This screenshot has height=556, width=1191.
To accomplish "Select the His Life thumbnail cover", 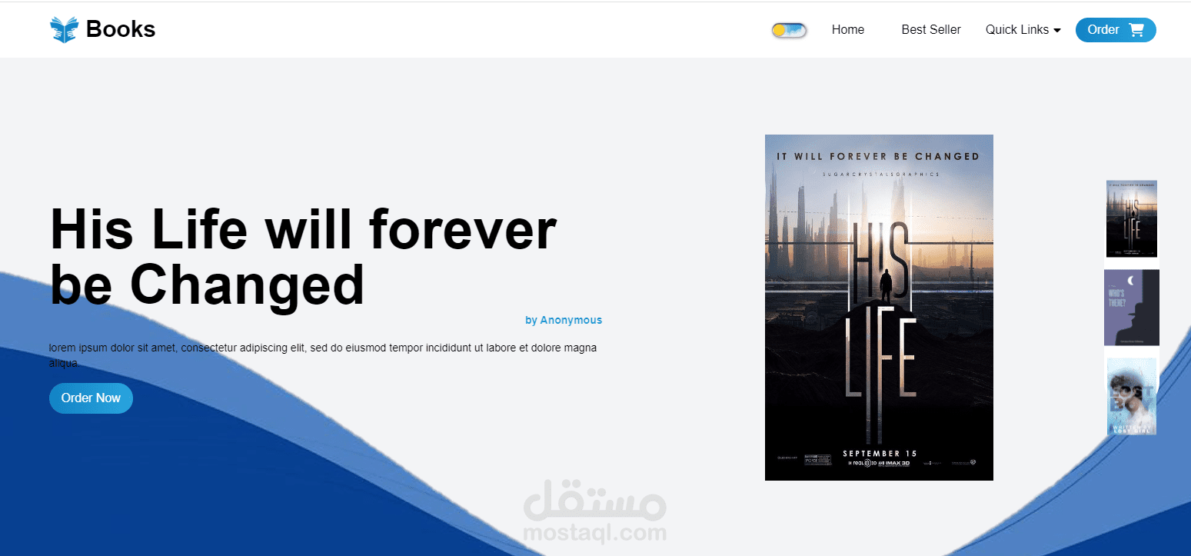I will pos(1132,218).
